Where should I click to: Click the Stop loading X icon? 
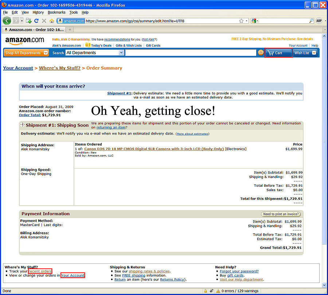44,21
